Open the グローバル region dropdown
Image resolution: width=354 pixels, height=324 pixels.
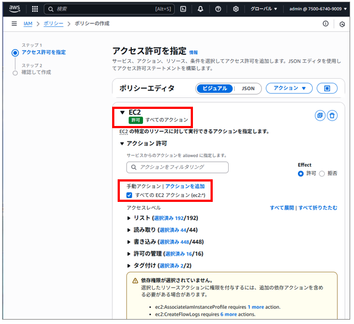point(264,9)
